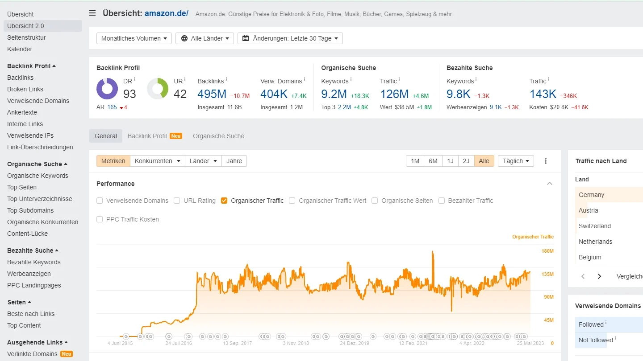Select the Jahre chart tab

pyautogui.click(x=234, y=161)
